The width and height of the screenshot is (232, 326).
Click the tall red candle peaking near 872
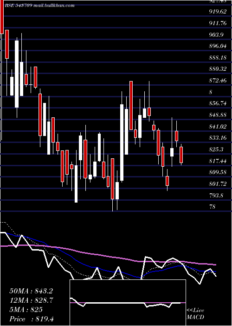pyautogui.click(x=131, y=105)
